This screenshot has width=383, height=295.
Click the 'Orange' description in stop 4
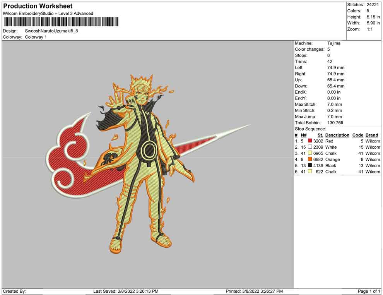click(332, 160)
